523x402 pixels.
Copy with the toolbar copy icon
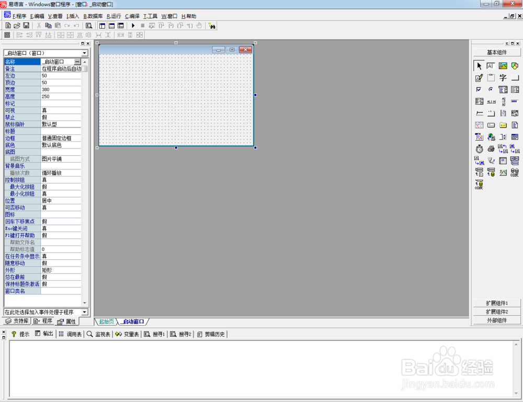pyautogui.click(x=48, y=26)
